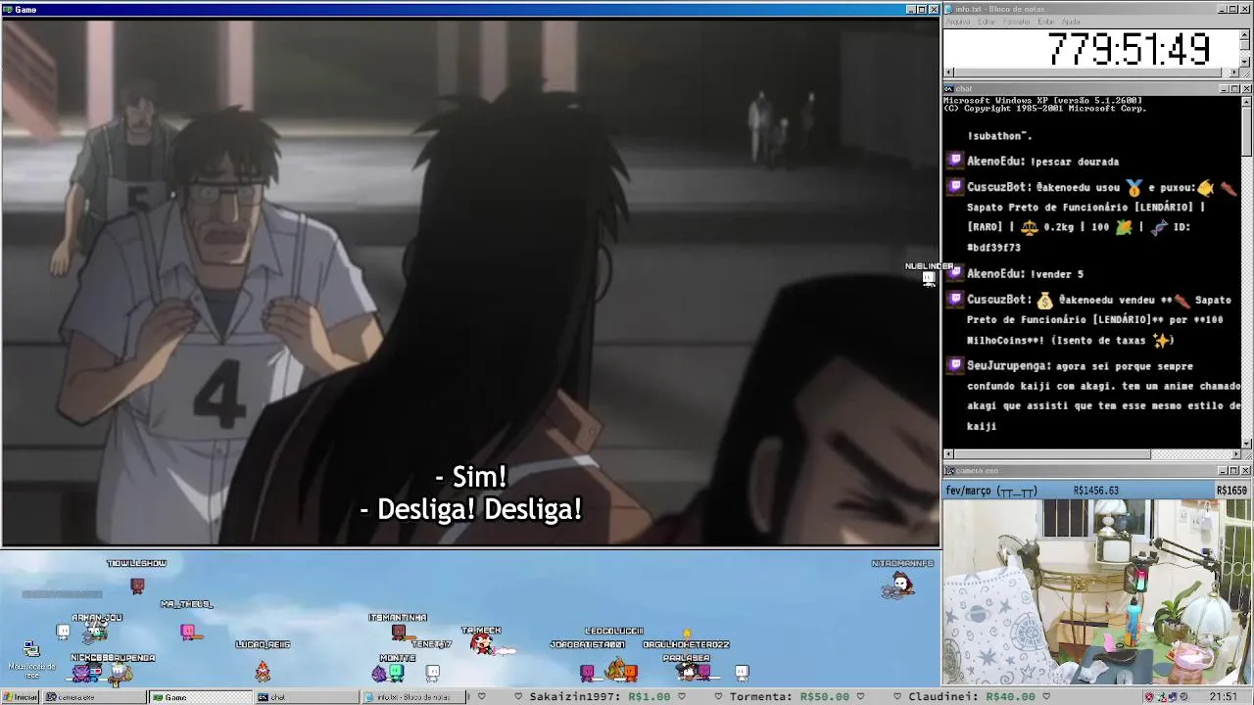Click the '- Desliga! Desliga!' subtitle line
Image resolution: width=1254 pixels, height=705 pixels.
tap(470, 509)
